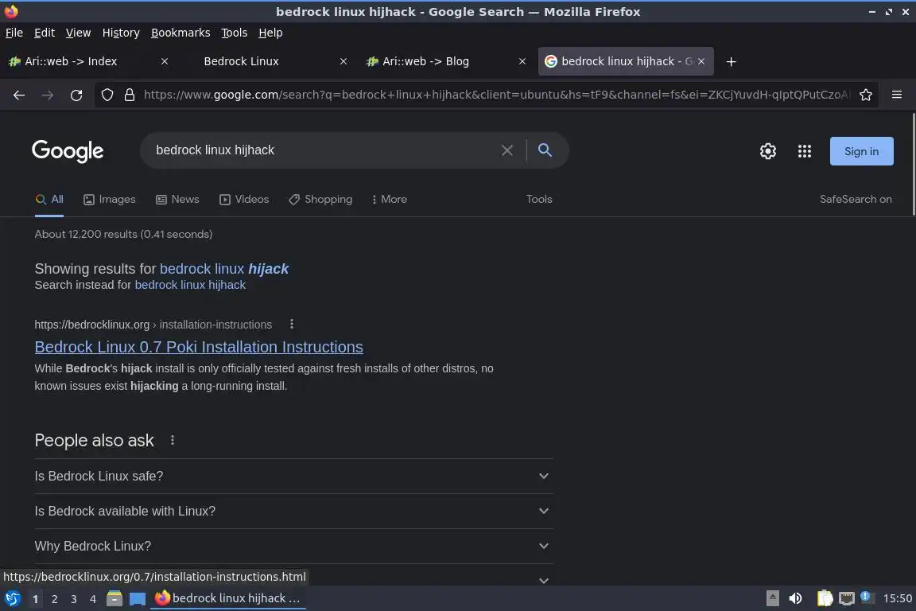Select the News search tab
This screenshot has width=916, height=611.
point(177,200)
